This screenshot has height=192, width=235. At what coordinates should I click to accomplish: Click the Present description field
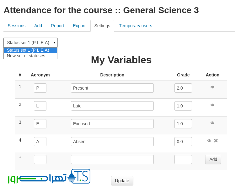coord(112,88)
